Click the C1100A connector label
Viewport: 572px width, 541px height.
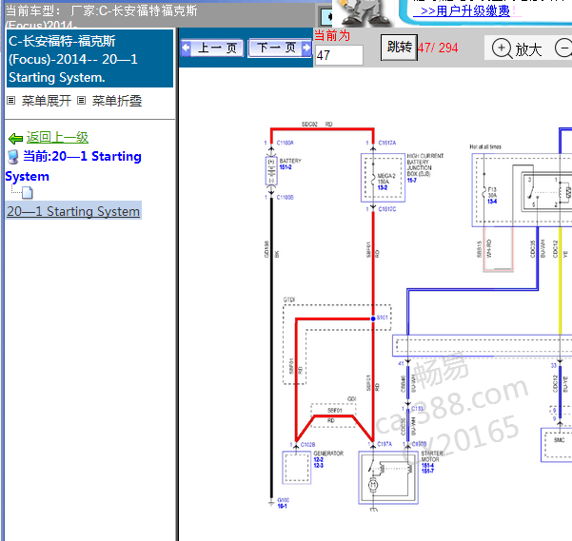point(285,143)
